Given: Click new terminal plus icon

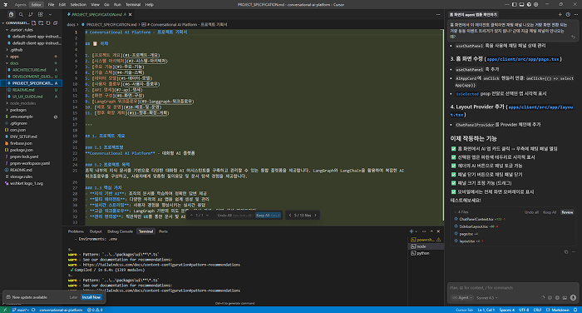Looking at the screenshot, I should (412, 231).
